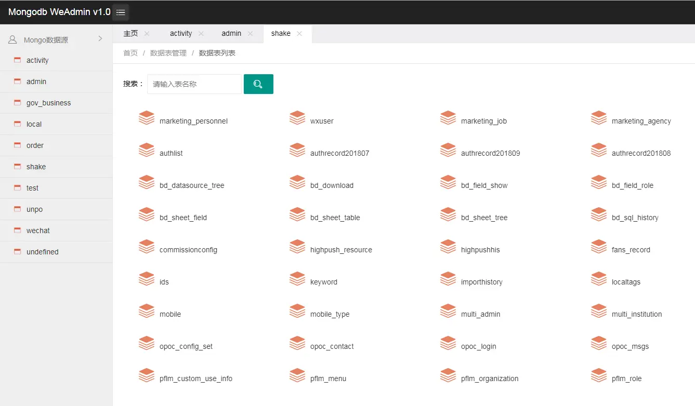Click the opoc_msgs table name
695x406 pixels.
pyautogui.click(x=631, y=346)
